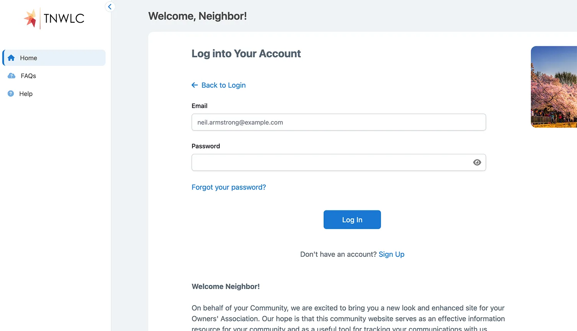Viewport: 577px width, 331px height.
Task: Follow the Sign Up link
Action: pyautogui.click(x=391, y=254)
